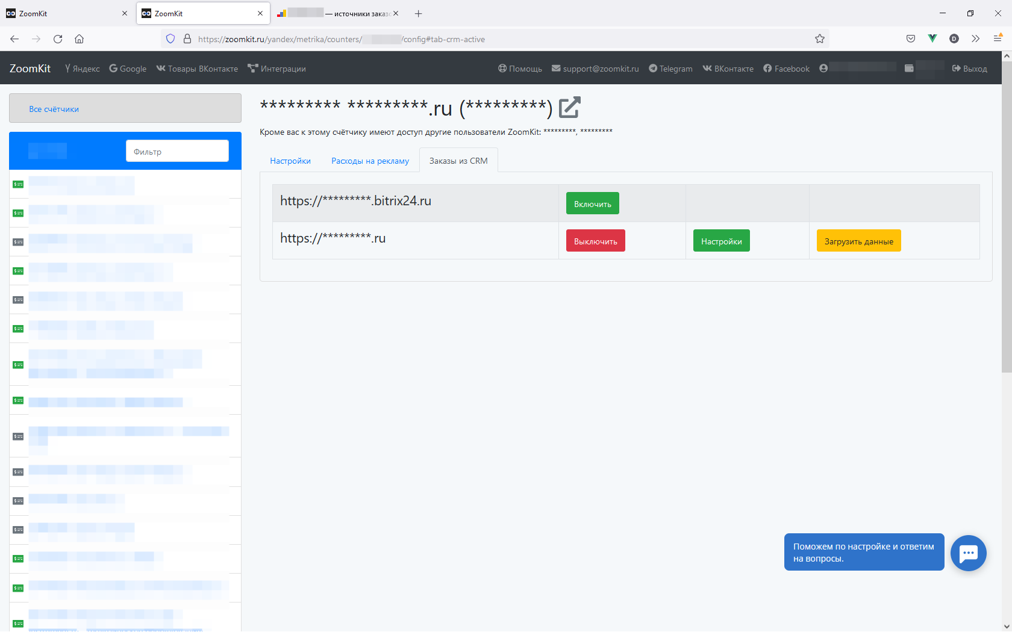Open the user profile icon in navbar
Image resolution: width=1012 pixels, height=632 pixels.
point(823,69)
